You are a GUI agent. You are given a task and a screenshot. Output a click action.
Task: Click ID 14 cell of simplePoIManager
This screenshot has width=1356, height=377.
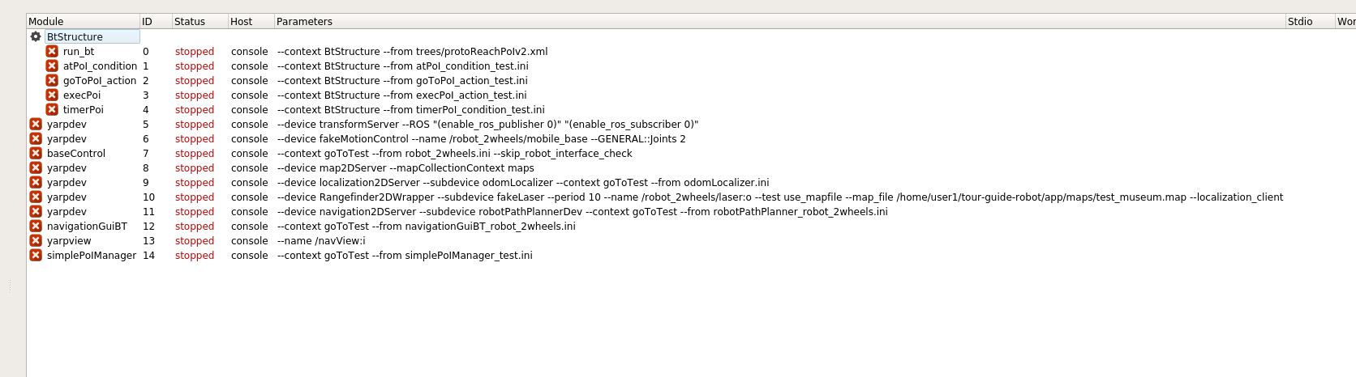pyautogui.click(x=148, y=255)
